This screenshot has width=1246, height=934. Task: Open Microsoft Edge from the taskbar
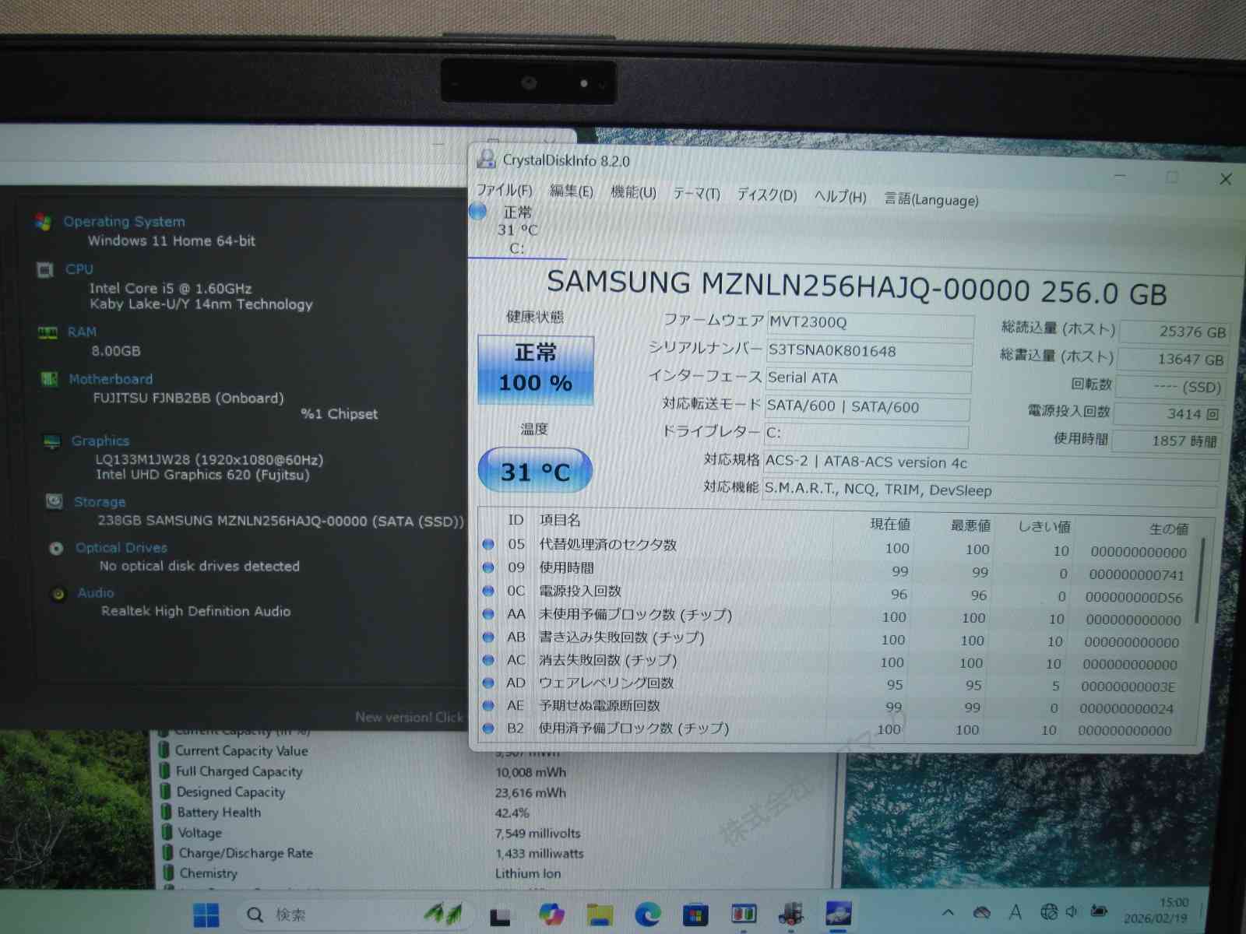(x=647, y=915)
